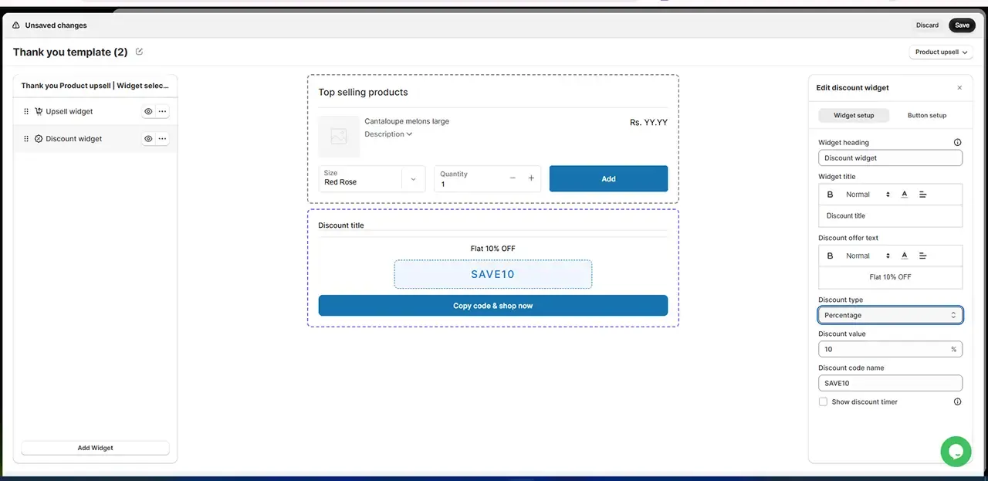988x481 pixels.
Task: Click the discount timer info icon
Action: pos(958,402)
